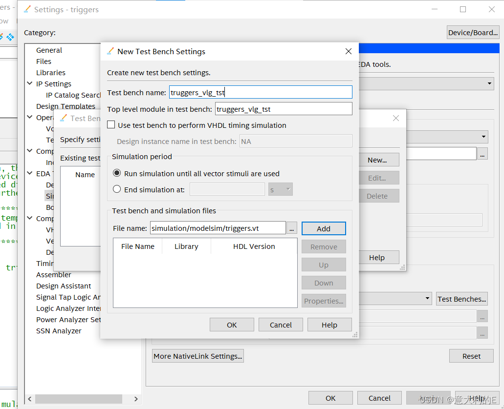Open the simulation time unit dropdown
The height and width of the screenshot is (409, 504).
tap(281, 189)
